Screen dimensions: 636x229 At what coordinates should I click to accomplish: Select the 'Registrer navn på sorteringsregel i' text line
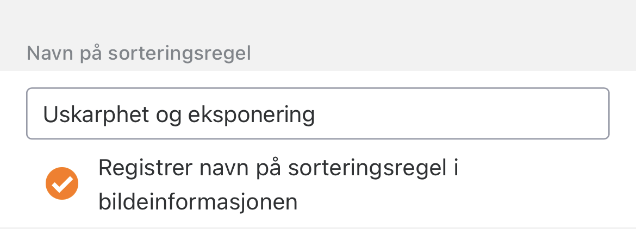point(278,168)
